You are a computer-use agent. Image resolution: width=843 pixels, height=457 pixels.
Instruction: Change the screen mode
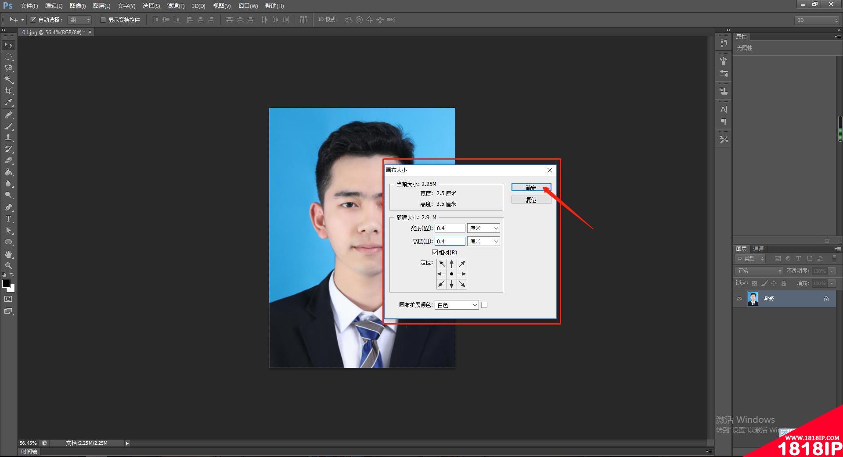tap(8, 311)
